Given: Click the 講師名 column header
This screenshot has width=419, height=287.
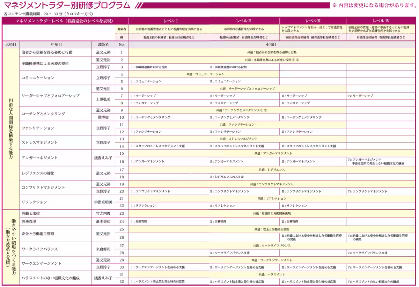Looking at the screenshot, I should (x=103, y=45).
